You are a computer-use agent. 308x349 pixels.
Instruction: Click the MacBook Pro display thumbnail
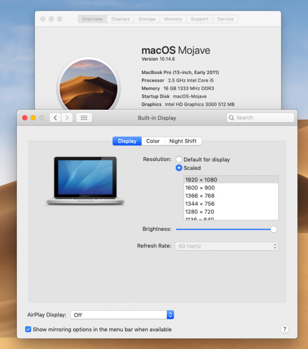point(85,181)
